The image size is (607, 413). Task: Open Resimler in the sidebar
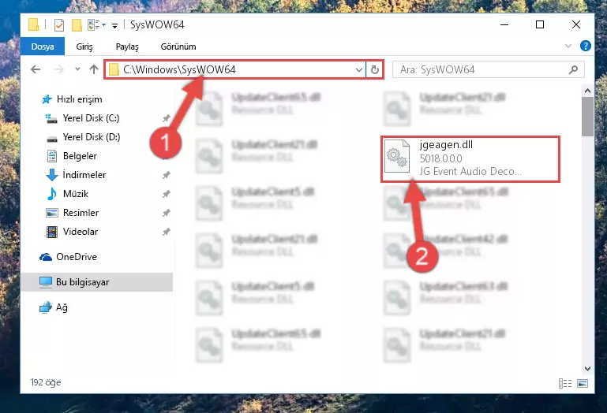pyautogui.click(x=73, y=213)
